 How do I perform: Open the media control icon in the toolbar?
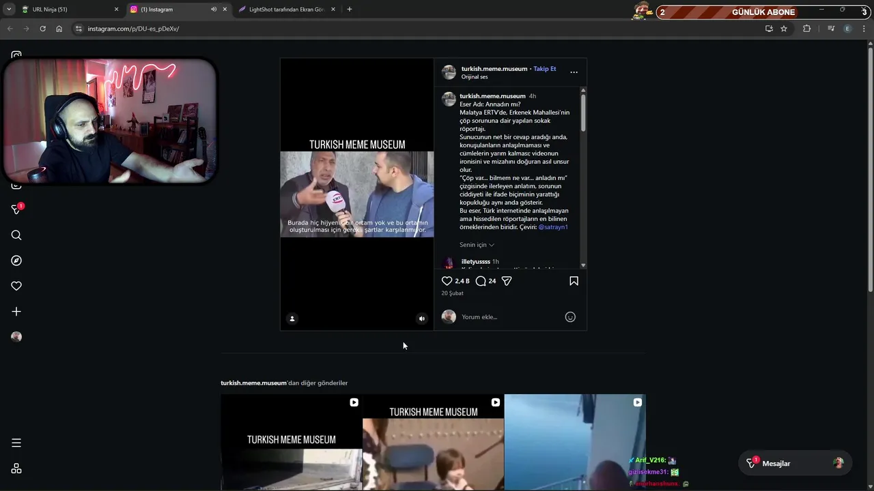point(830,29)
